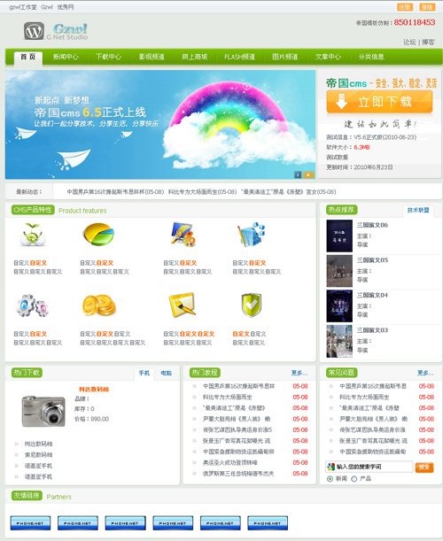Open the 三国演义03 thumbnail
Viewport: 443px width, 541px height.
tap(339, 341)
